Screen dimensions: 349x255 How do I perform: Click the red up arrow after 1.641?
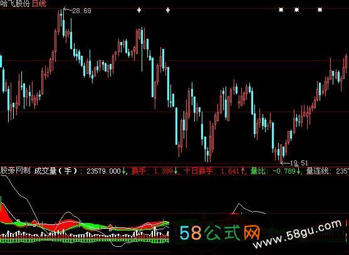(x=242, y=171)
